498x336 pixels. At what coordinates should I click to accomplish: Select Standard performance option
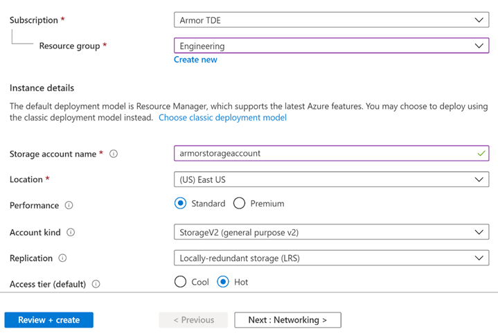[181, 204]
